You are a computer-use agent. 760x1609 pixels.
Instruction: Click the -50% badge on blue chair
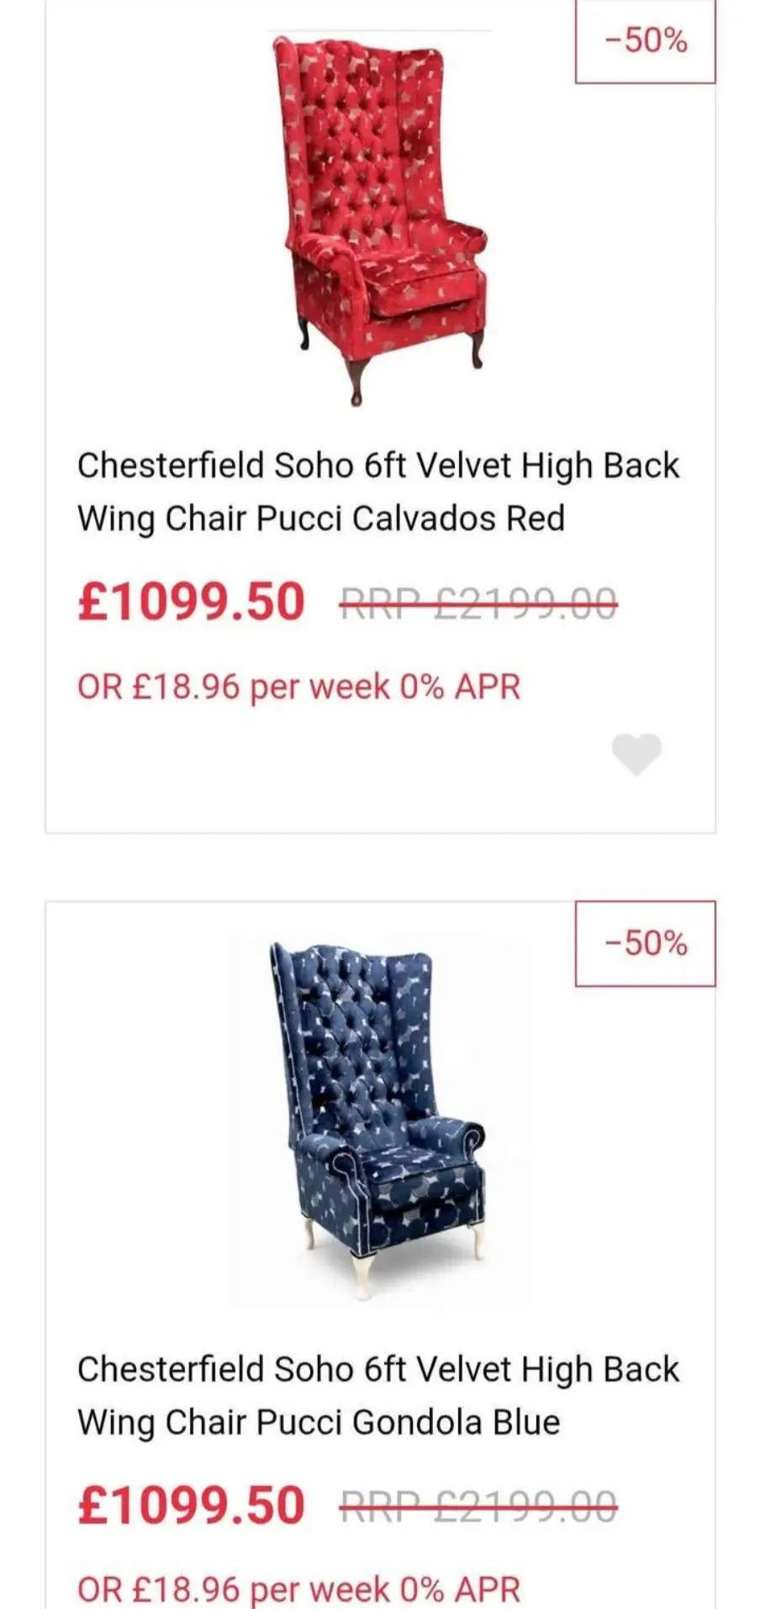645,943
